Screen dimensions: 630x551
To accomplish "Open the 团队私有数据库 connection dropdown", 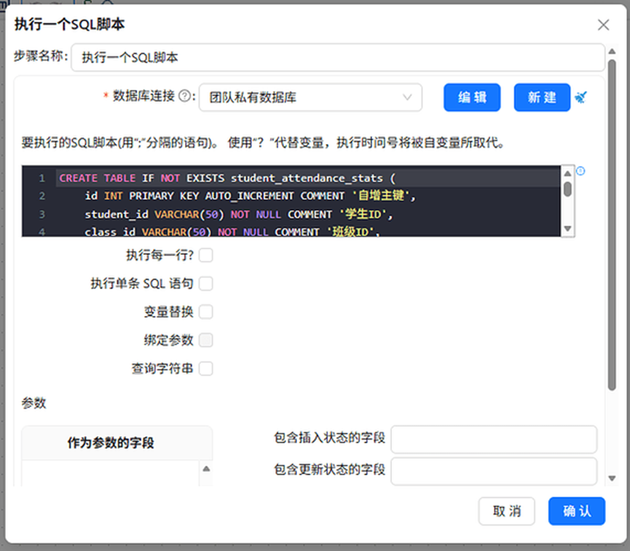I will coord(310,98).
